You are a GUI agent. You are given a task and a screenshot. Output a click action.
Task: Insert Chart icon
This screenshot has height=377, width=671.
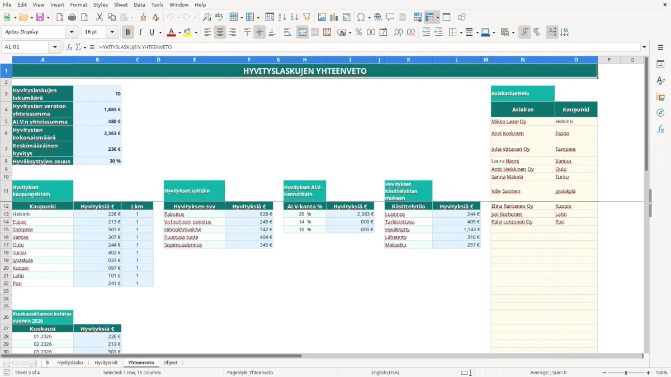tap(334, 17)
